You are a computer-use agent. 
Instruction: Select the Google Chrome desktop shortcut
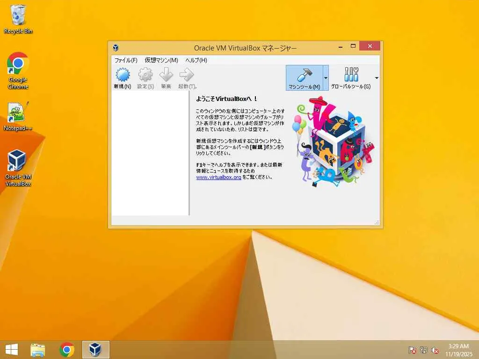18,71
